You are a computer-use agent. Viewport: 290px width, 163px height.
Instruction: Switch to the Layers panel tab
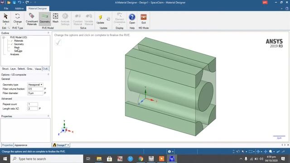[13, 69]
